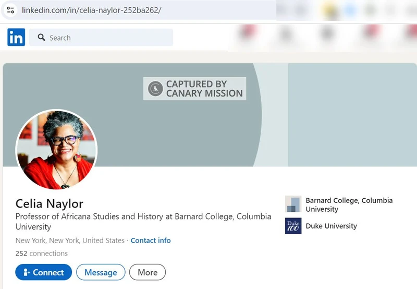
Task: Open the Contact info link
Action: point(151,240)
